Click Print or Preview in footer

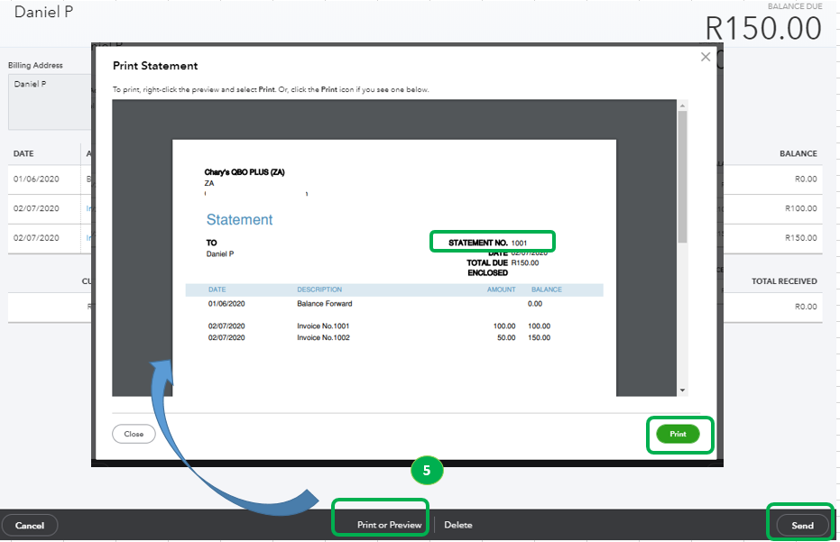[390, 525]
